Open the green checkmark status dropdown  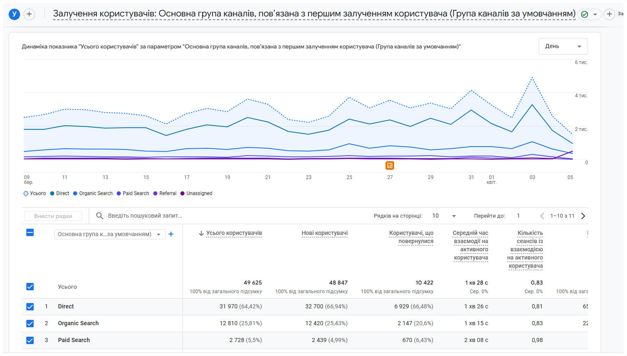pos(590,14)
